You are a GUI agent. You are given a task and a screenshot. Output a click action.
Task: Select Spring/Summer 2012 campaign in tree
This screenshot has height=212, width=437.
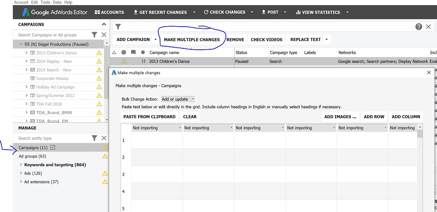point(55,96)
